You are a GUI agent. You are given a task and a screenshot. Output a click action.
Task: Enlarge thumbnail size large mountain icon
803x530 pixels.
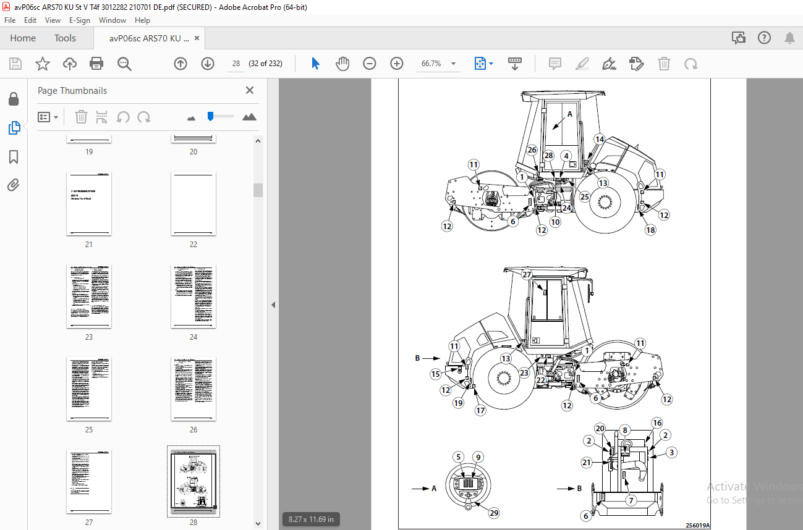tap(249, 117)
